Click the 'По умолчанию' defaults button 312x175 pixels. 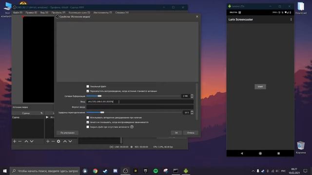click(x=67, y=133)
